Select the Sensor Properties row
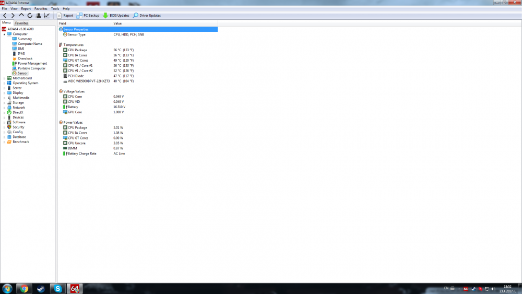The height and width of the screenshot is (294, 522). (x=138, y=29)
